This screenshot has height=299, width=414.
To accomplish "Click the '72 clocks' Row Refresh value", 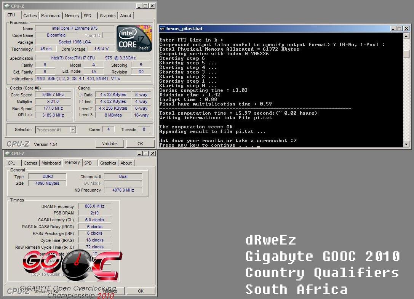I will pos(94,247).
